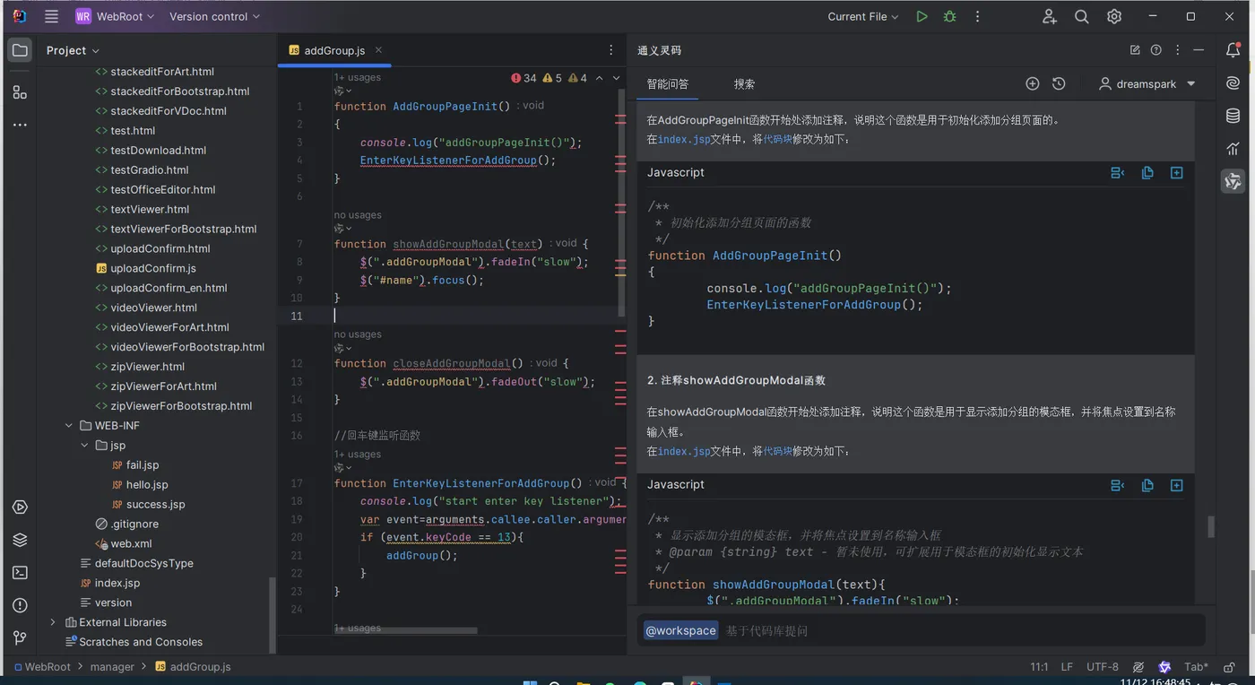Collapse the WEB-INF folder
Viewport: 1255px width, 685px height.
point(70,426)
